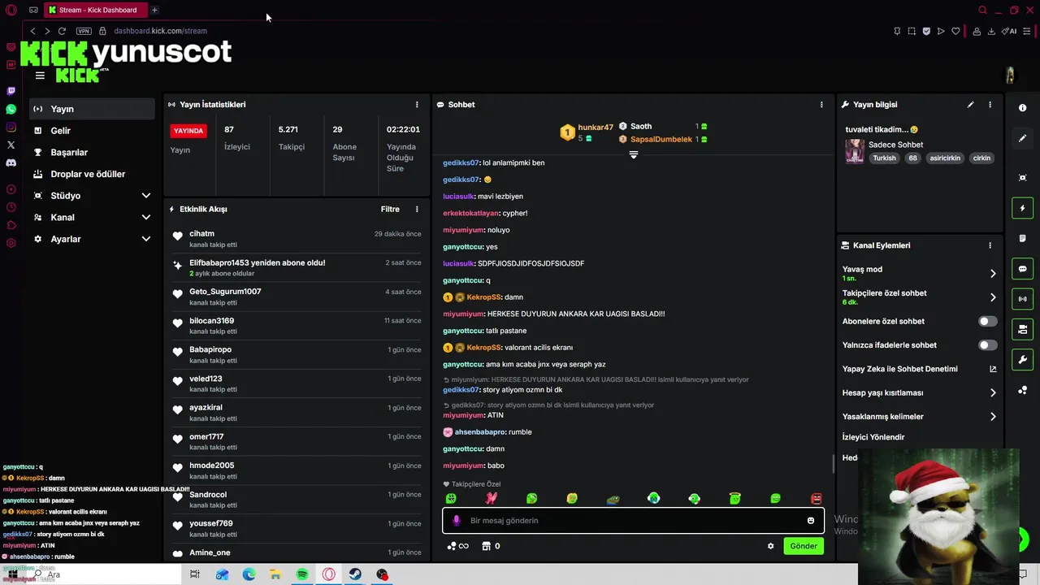The width and height of the screenshot is (1040, 585).
Task: Open the Kanal Eylemleri three-dot menu
Action: (990, 245)
